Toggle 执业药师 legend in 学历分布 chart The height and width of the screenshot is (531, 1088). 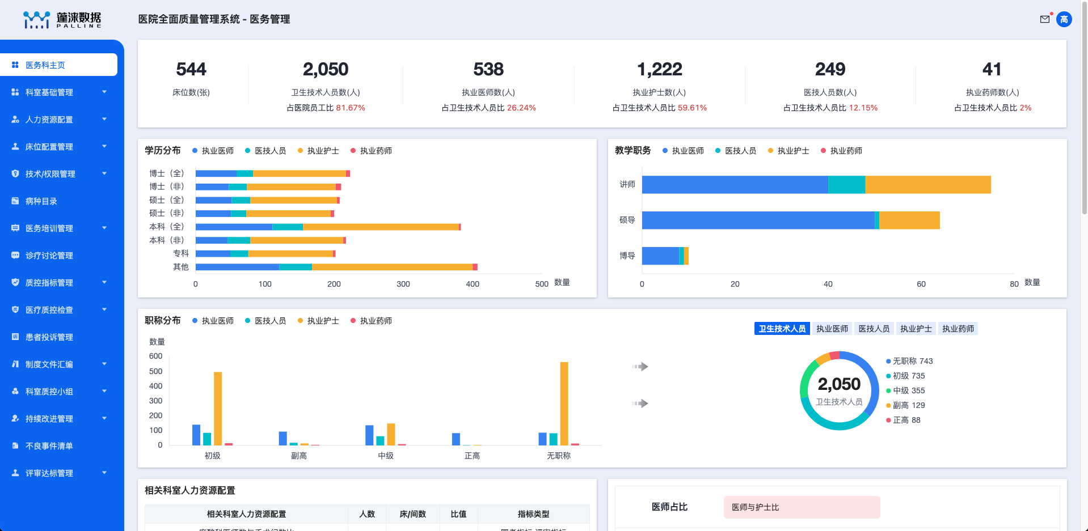tap(371, 151)
